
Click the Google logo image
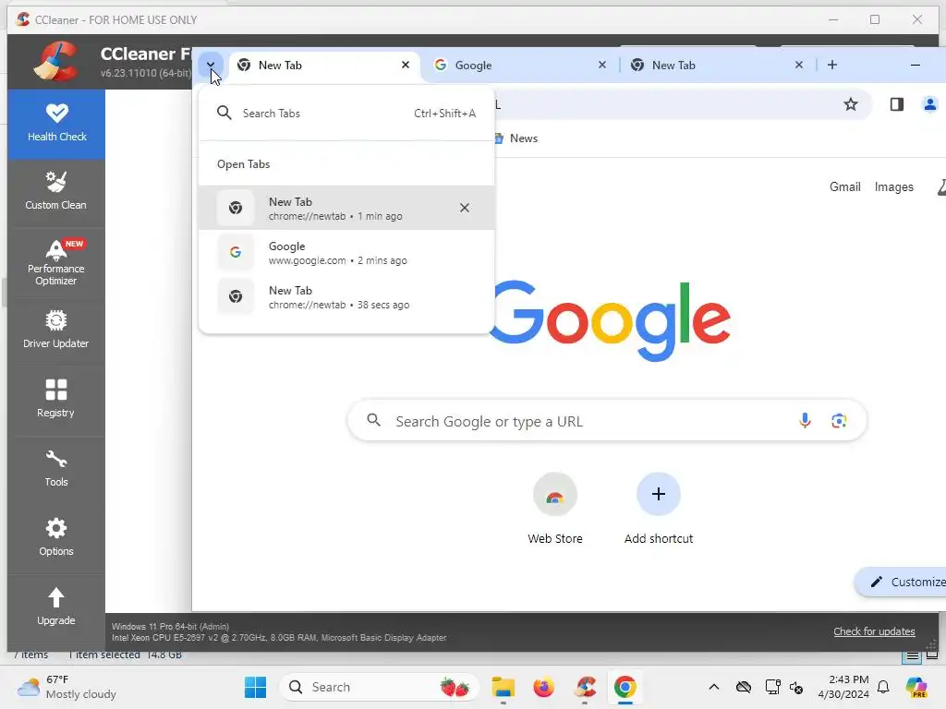tap(612, 320)
